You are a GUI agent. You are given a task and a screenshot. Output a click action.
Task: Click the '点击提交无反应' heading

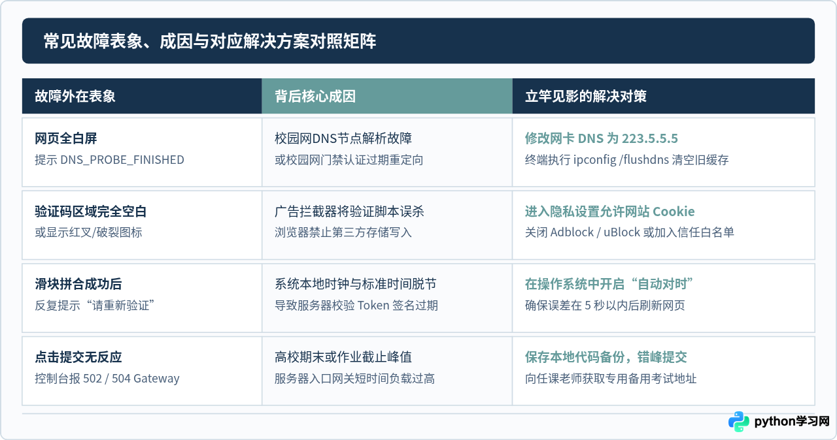click(x=78, y=357)
